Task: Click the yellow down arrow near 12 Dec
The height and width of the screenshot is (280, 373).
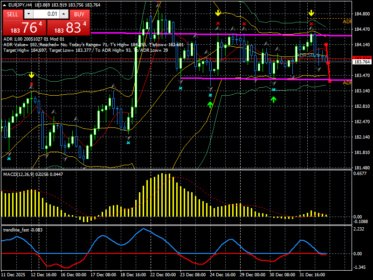Action: click(31, 76)
